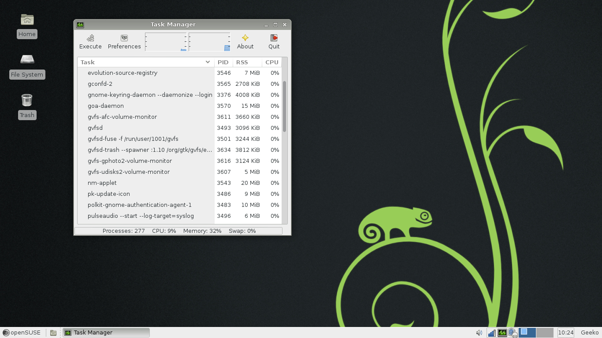Click the CPU usage graph in the toolbar
This screenshot has height=338, width=602.
pos(165,42)
